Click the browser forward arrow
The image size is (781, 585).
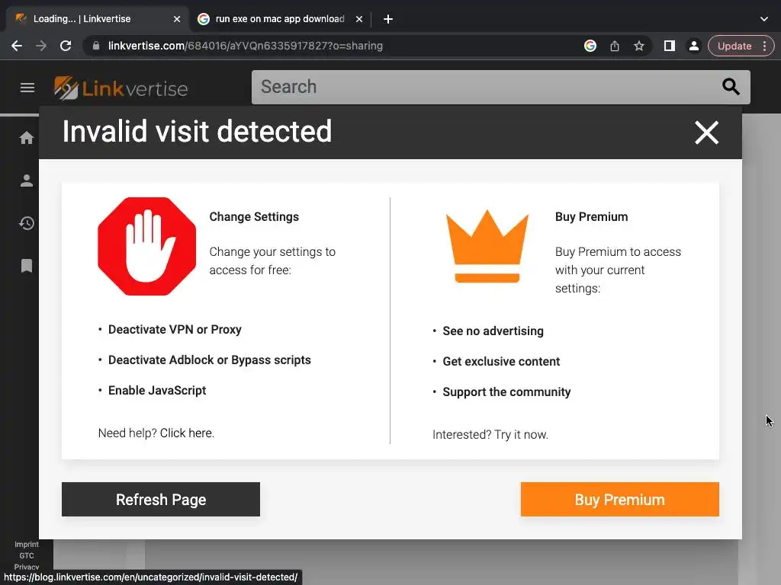click(41, 46)
